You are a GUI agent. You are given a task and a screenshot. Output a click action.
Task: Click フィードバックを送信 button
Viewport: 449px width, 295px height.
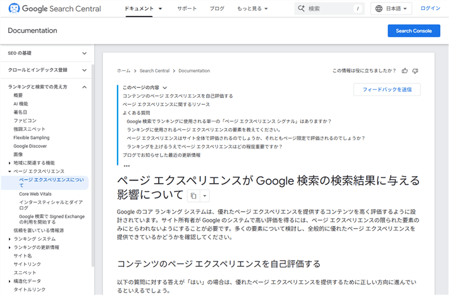(x=387, y=90)
